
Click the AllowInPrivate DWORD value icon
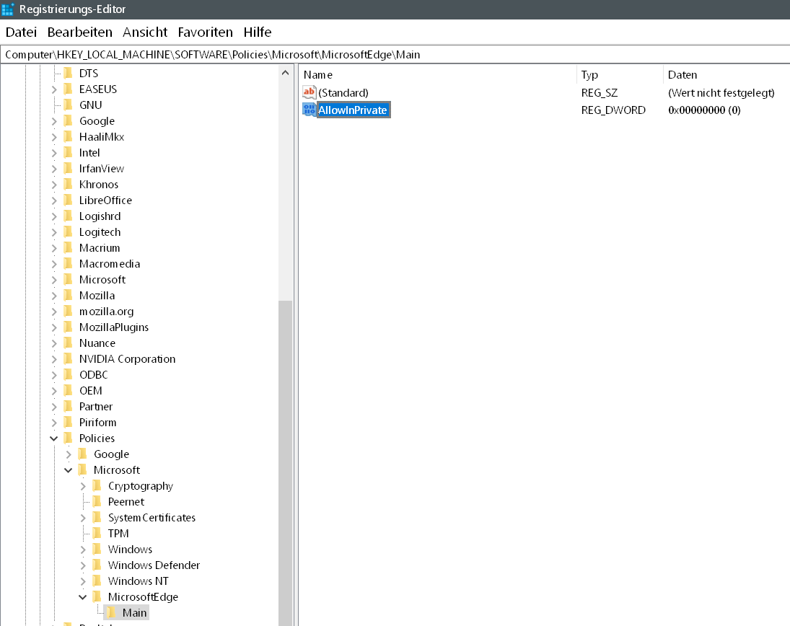310,110
